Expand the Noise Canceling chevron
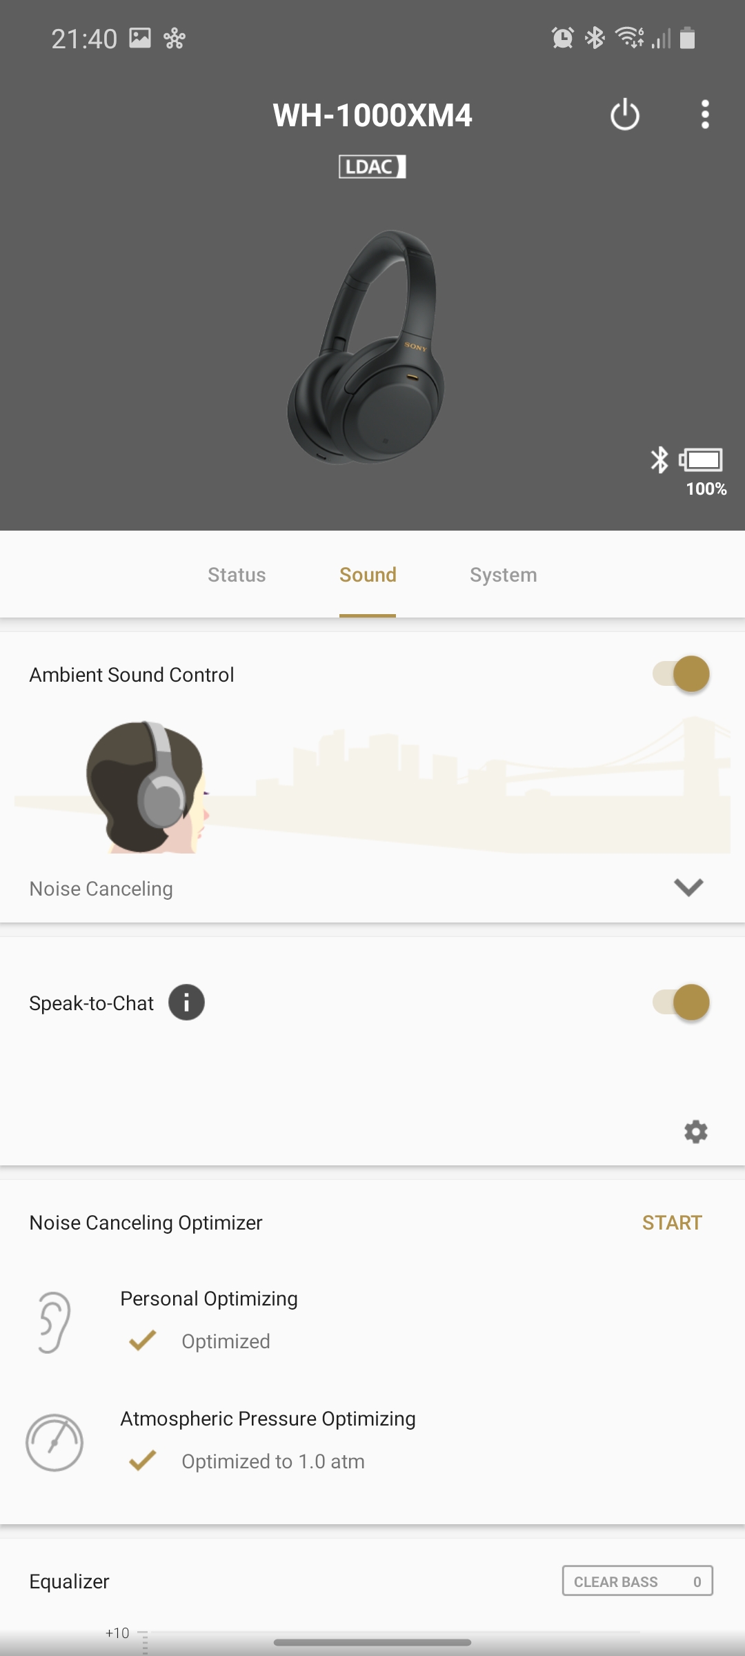 pos(688,887)
